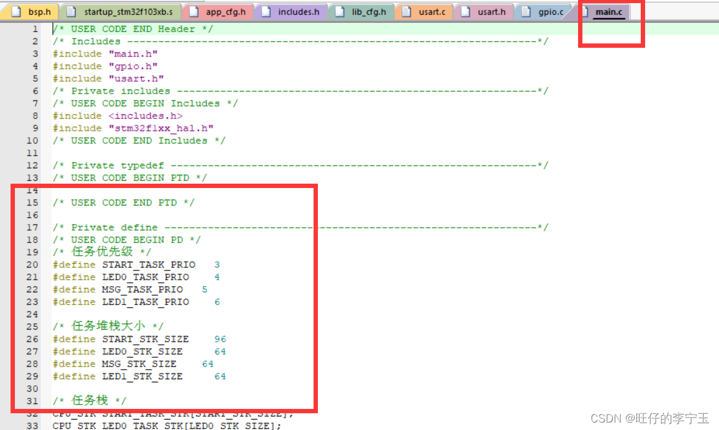
Task: Switch to the app_cfg.h tab
Action: (218, 12)
